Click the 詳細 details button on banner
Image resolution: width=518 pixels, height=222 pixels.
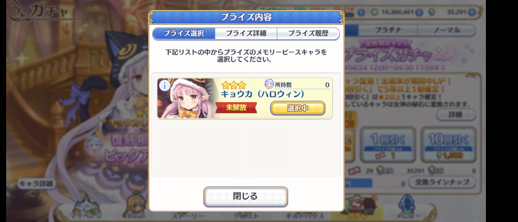coord(456,115)
